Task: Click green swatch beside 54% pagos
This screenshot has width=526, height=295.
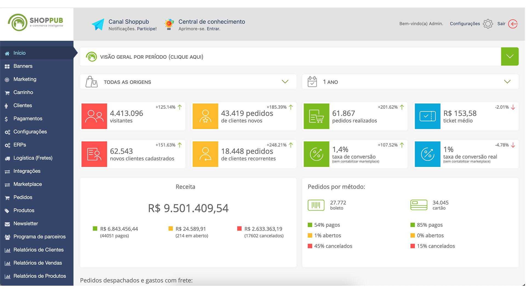Action: click(x=310, y=225)
